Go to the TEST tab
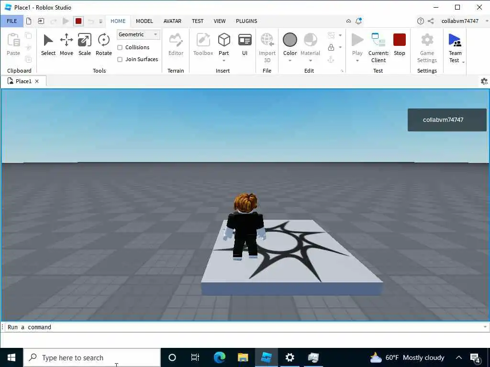Screen dimensions: 490x367 point(198,21)
